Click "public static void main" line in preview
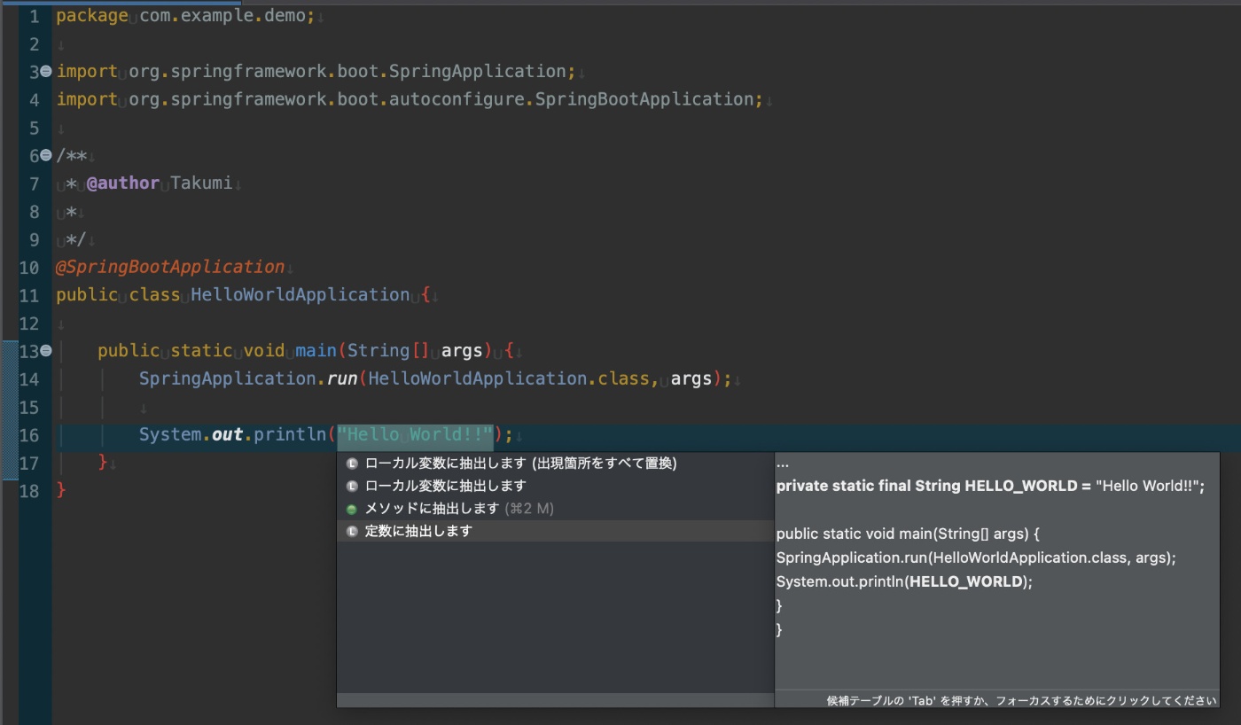Screen dimensions: 1241x725 909,534
